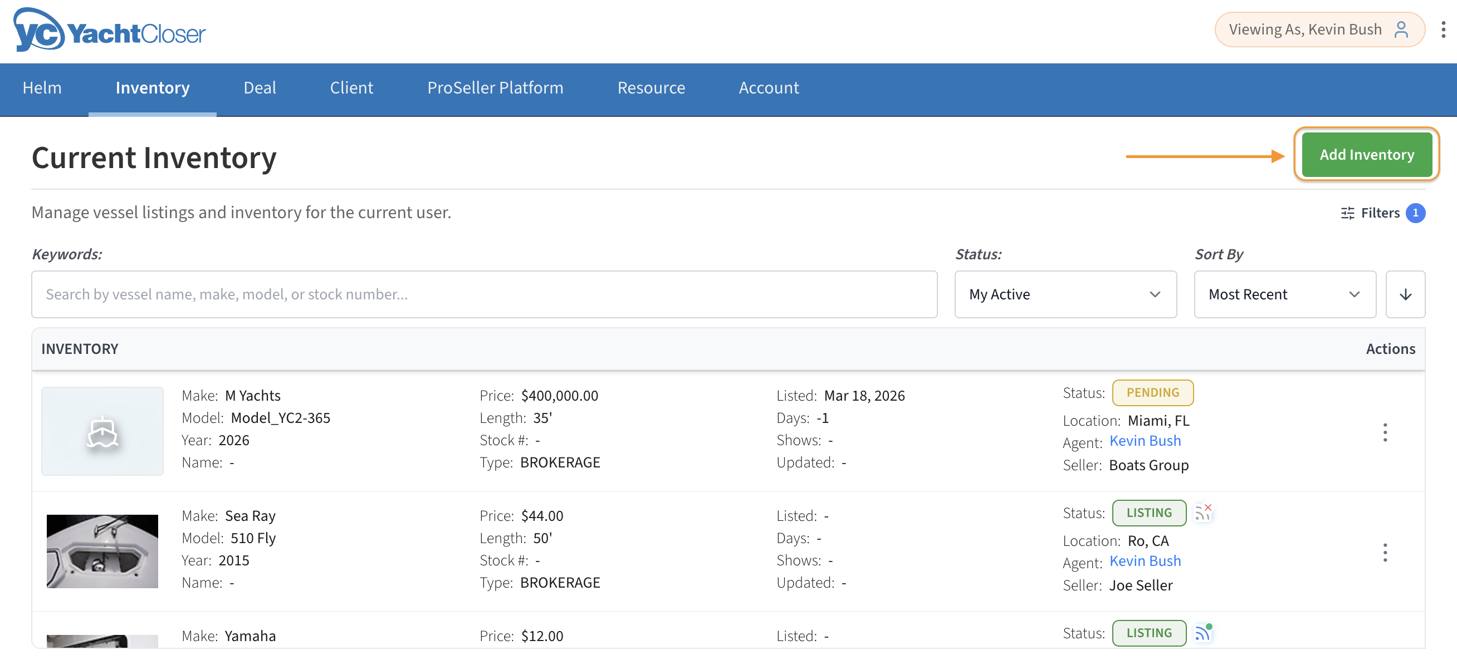Open the Helm tab
This screenshot has height=670, width=1457.
click(42, 88)
